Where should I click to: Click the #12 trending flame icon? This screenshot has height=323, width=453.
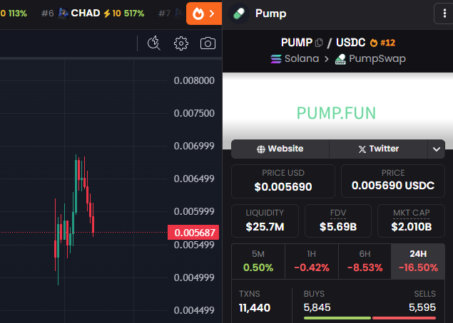[374, 43]
